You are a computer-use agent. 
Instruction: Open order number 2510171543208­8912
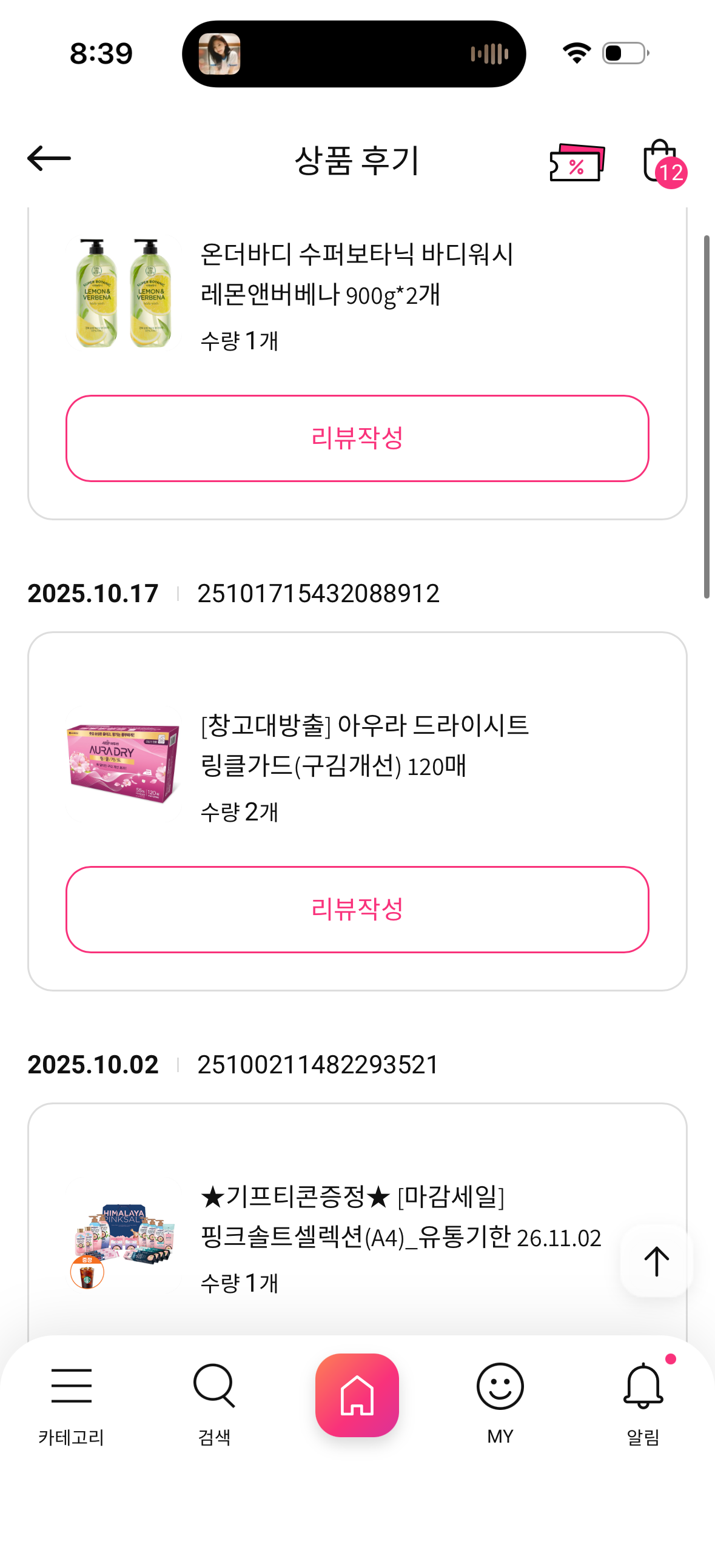(x=318, y=594)
